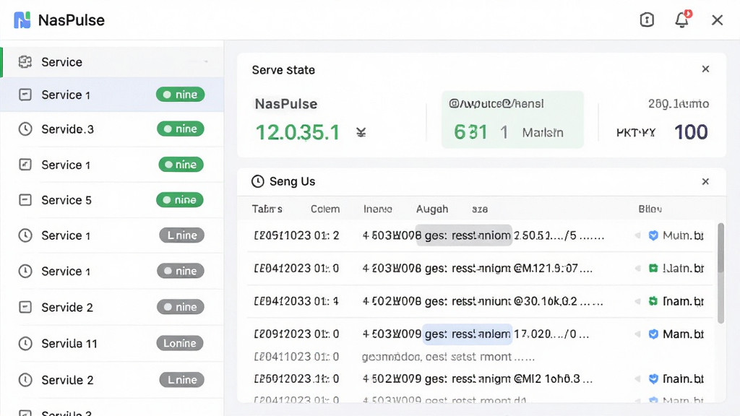Close the Seng Us panel
The height and width of the screenshot is (416, 740).
click(705, 181)
